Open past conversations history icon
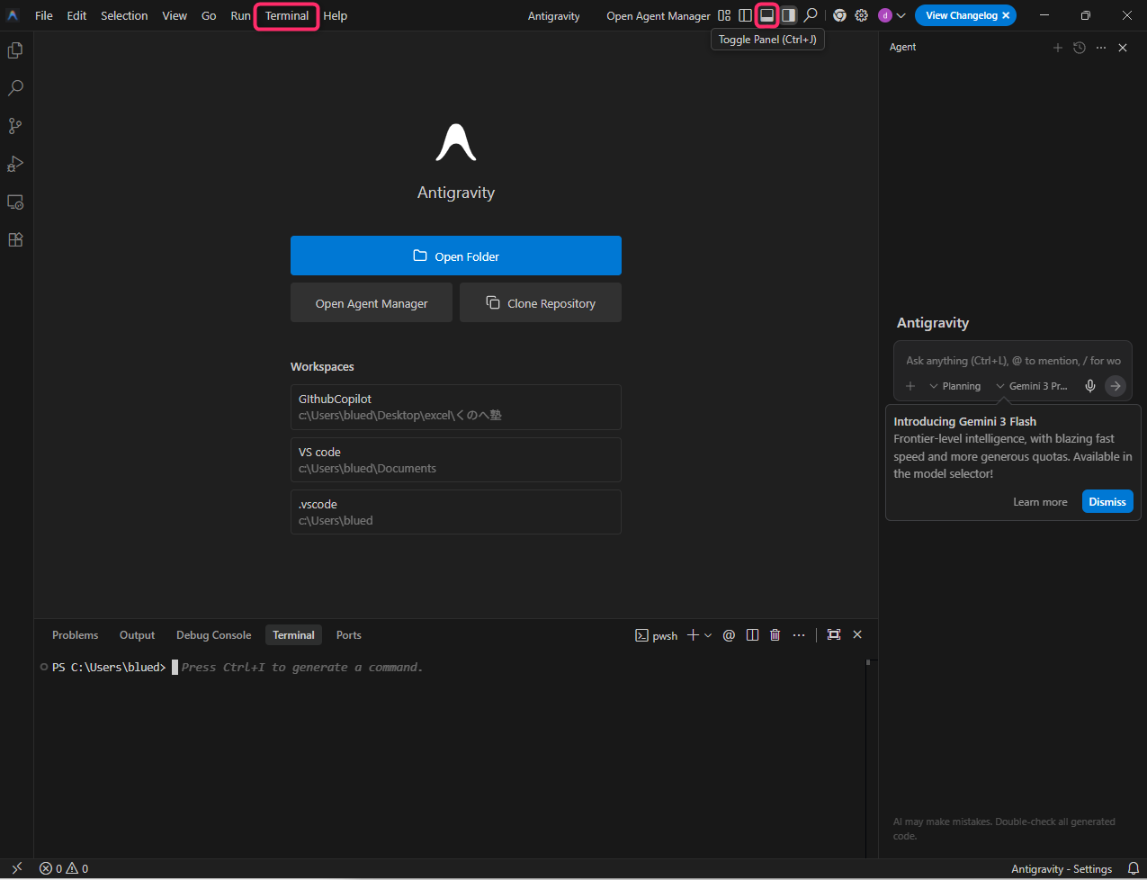The image size is (1147, 880). coord(1080,48)
